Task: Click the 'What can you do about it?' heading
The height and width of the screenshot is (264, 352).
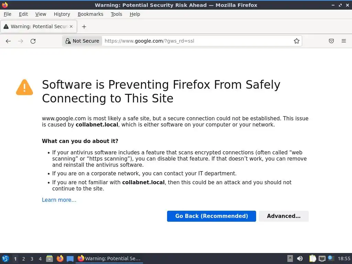Action: click(x=80, y=141)
